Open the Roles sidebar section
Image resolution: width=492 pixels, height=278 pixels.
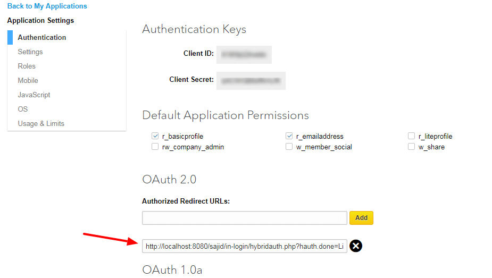point(27,66)
